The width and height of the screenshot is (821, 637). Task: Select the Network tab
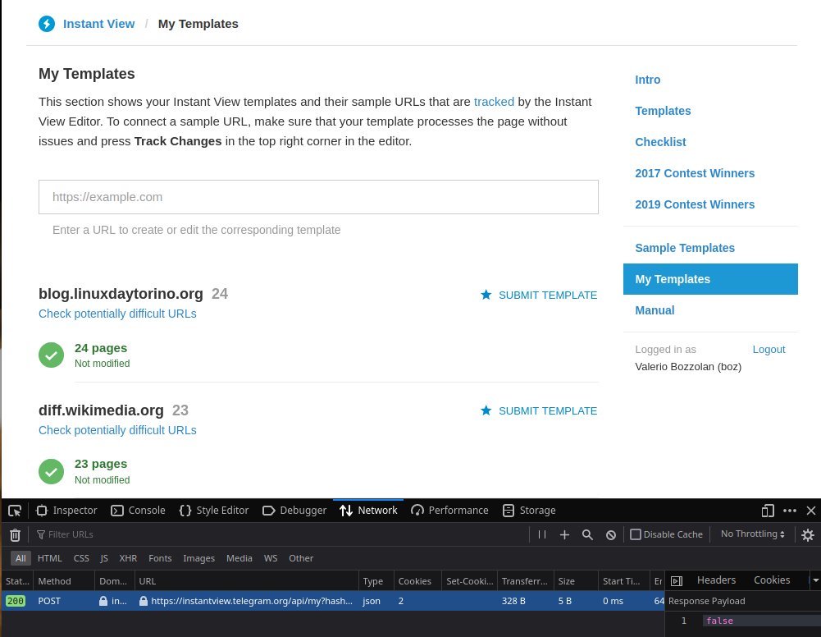point(368,511)
